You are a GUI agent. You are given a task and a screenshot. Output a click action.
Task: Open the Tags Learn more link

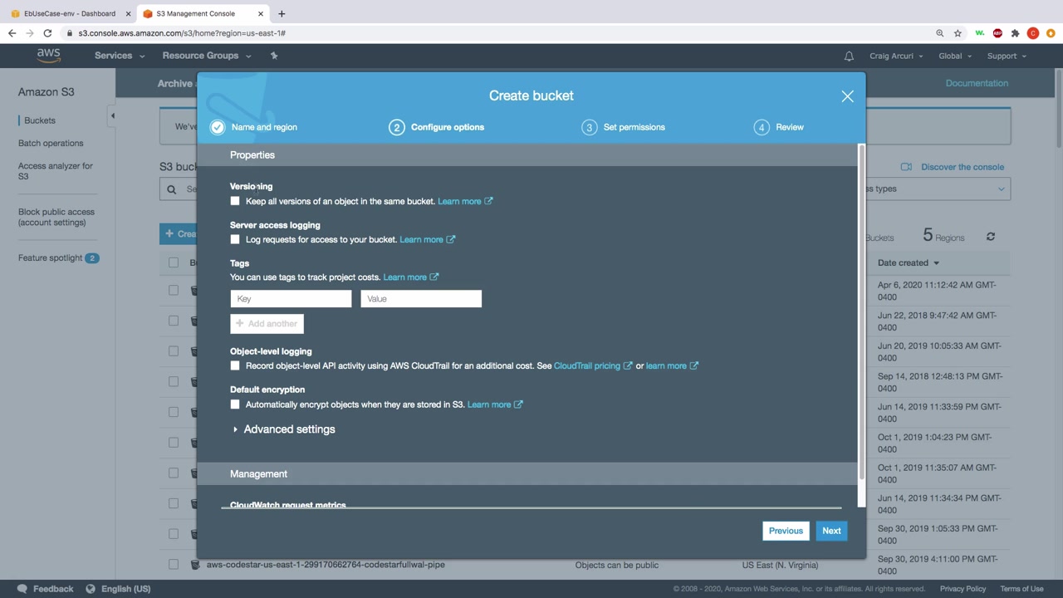410,277
